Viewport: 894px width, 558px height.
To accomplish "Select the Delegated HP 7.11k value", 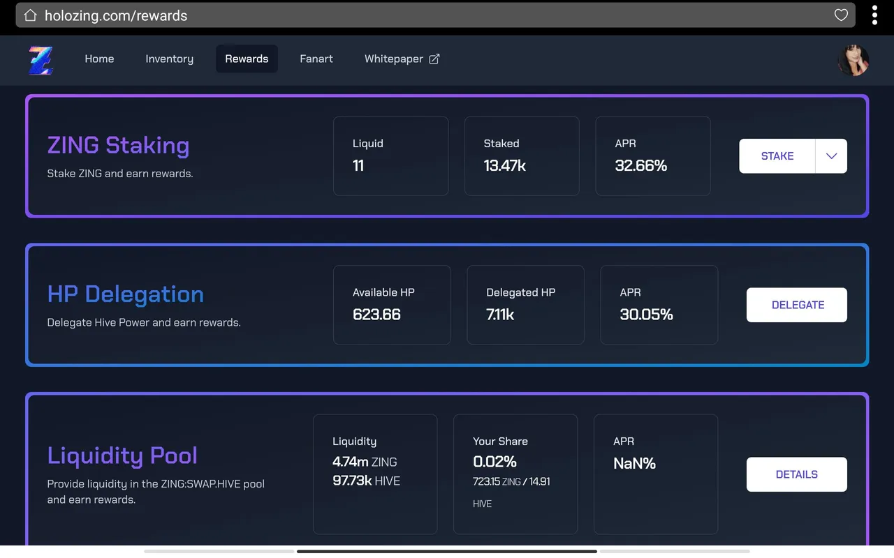I will point(500,315).
